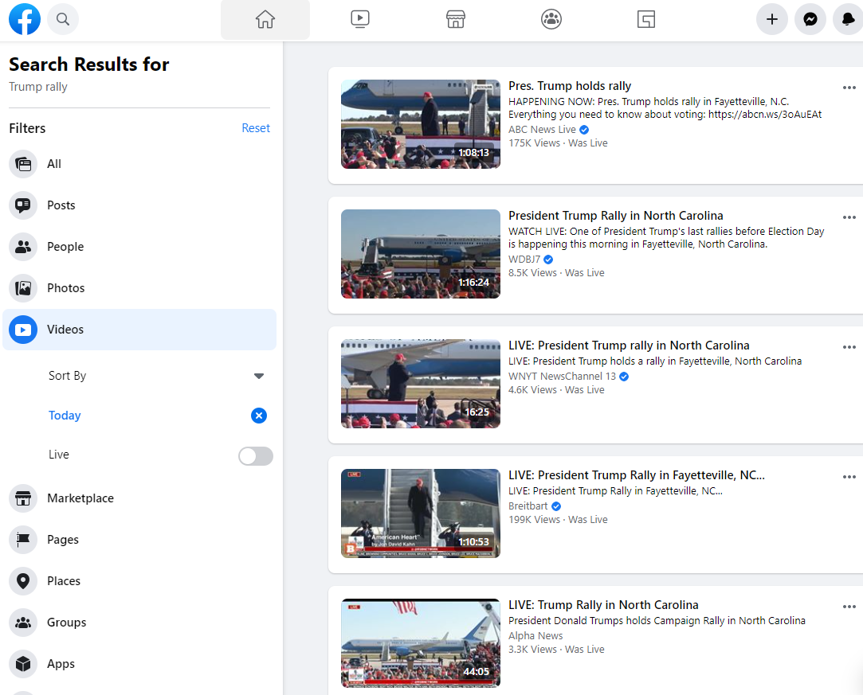Visit the WDBJ7 page

(524, 259)
